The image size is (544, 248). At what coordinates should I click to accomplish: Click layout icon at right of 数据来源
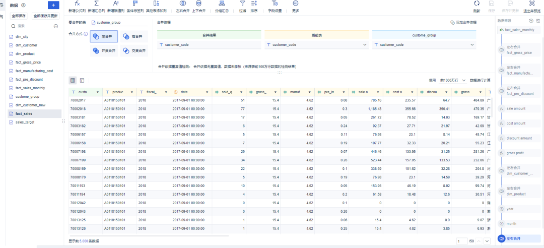pos(538,21)
